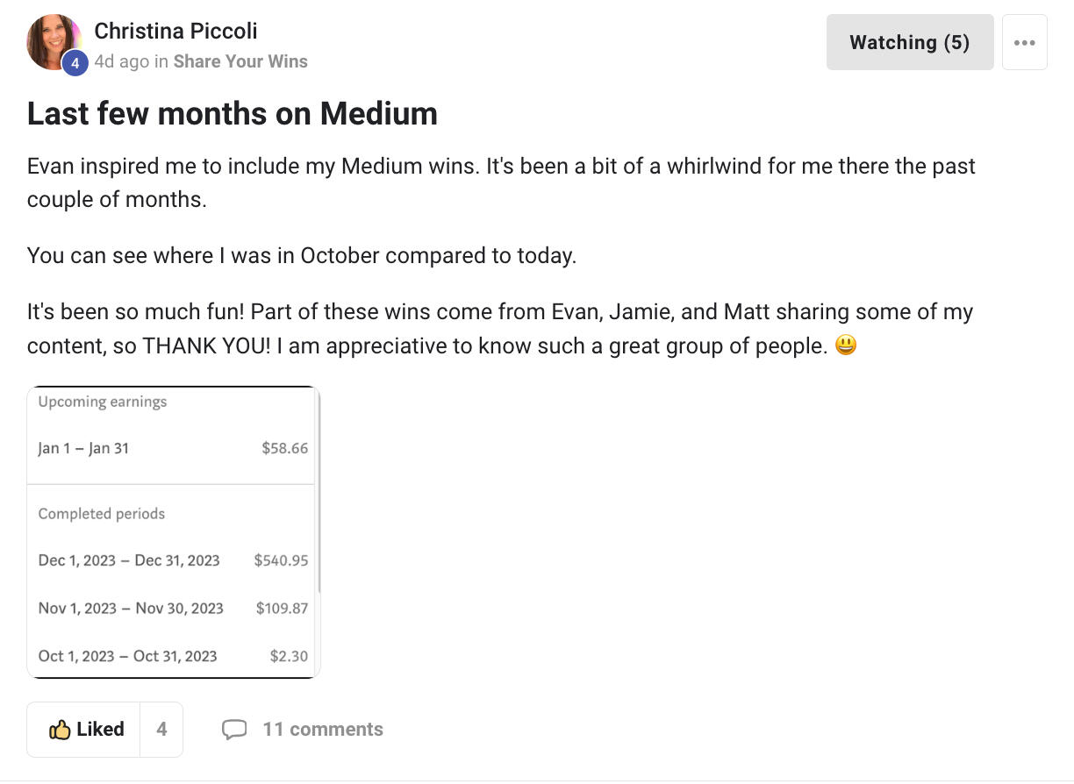Click the like count number 4
This screenshot has height=784, width=1074.
pos(161,730)
